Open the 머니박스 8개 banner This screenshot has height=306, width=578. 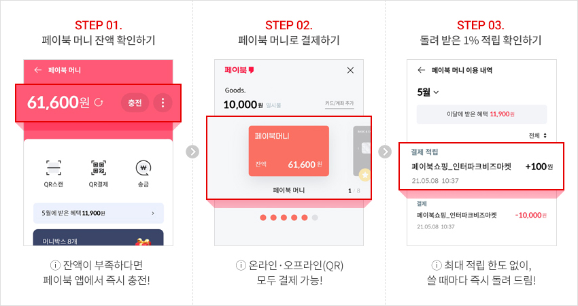click(x=99, y=237)
